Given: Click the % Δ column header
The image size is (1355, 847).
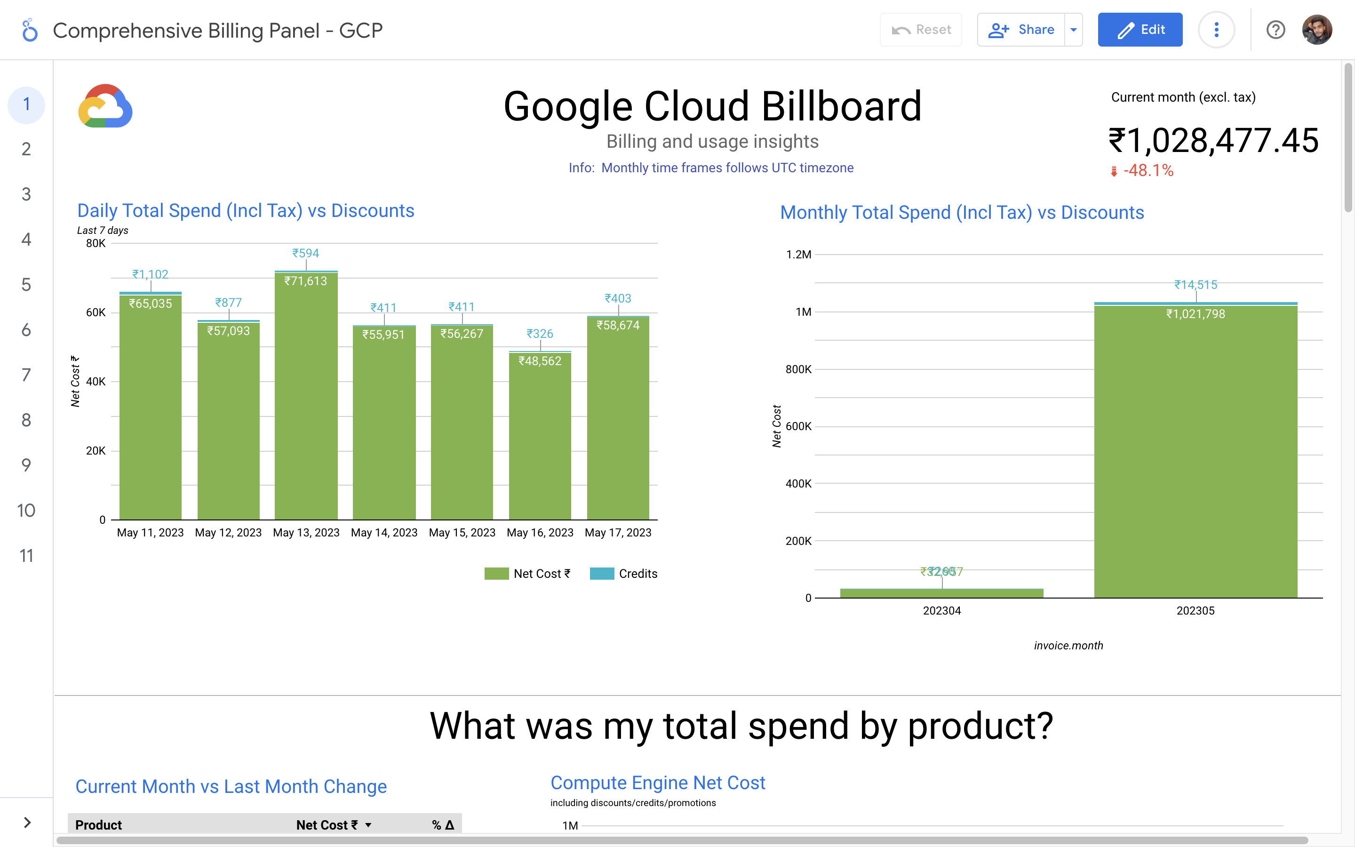Looking at the screenshot, I should point(443,825).
